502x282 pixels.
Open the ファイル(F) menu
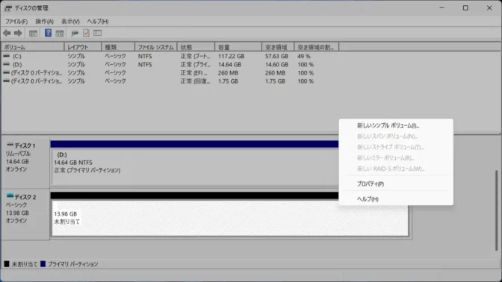[16, 22]
